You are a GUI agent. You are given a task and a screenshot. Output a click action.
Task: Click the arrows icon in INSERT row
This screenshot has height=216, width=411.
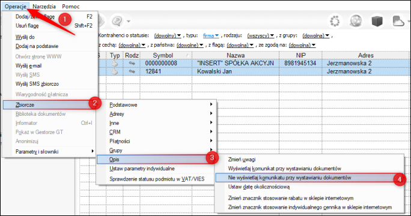click(x=132, y=64)
